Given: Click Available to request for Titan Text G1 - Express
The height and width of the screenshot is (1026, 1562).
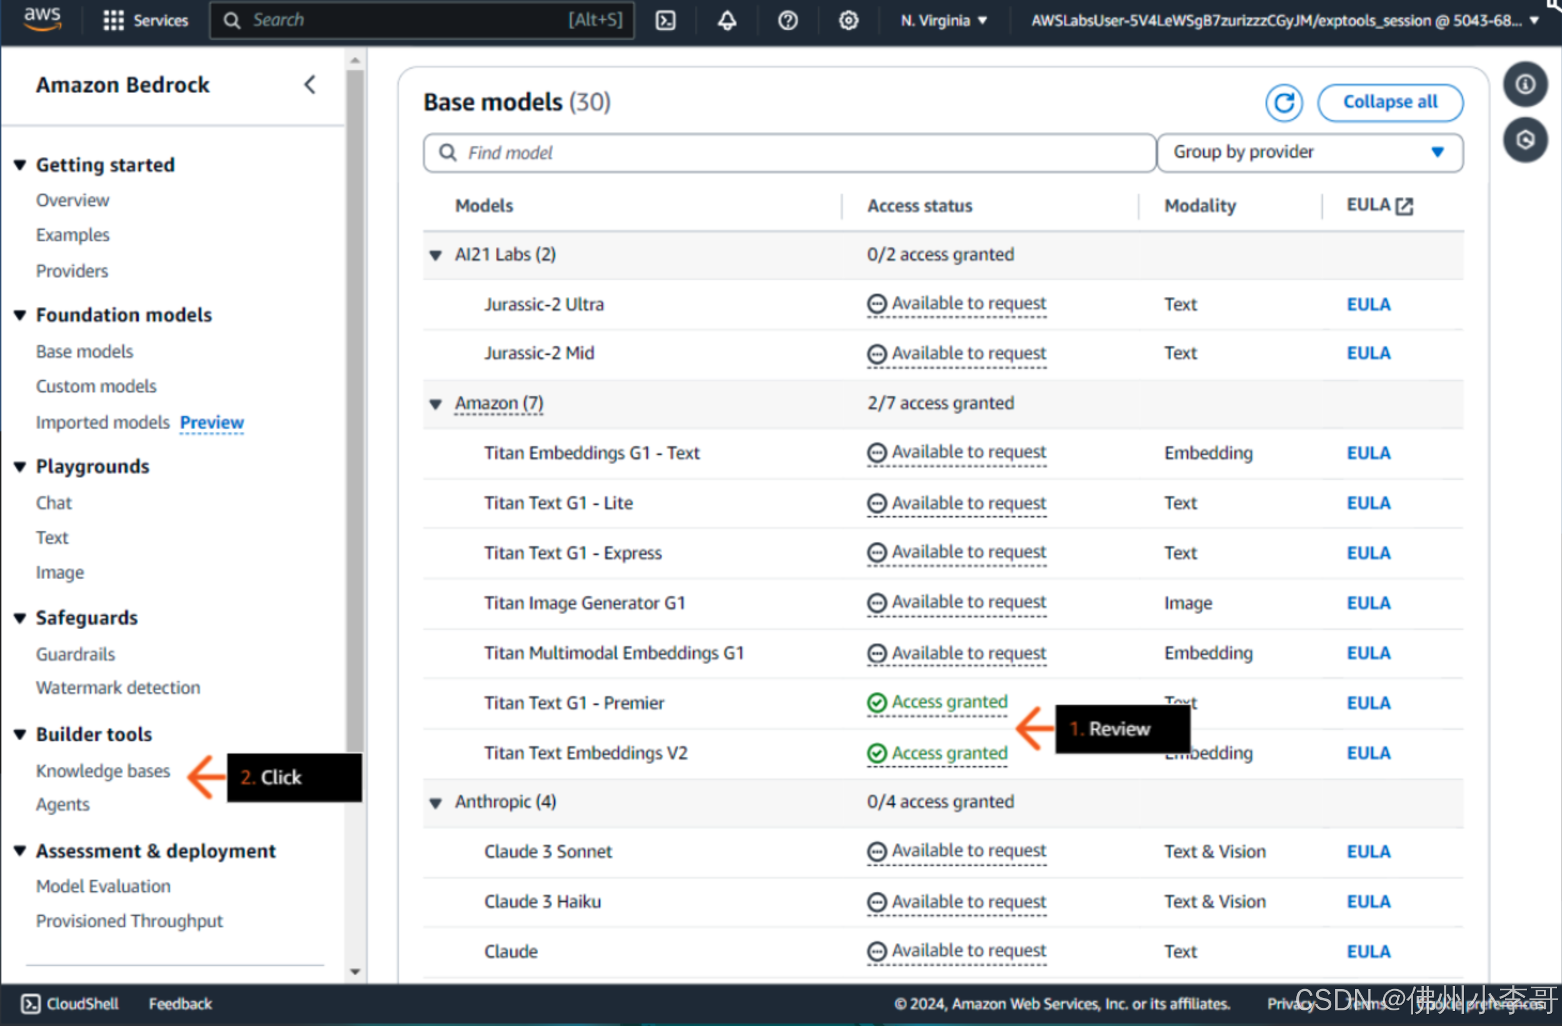Looking at the screenshot, I should pyautogui.click(x=969, y=552).
